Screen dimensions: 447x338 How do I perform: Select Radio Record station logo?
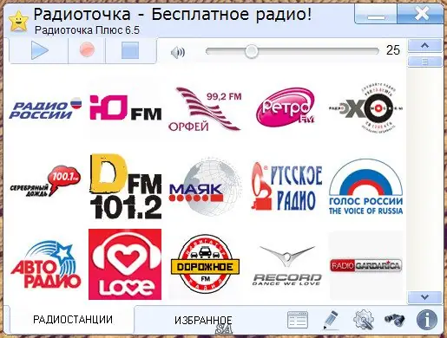click(x=286, y=266)
